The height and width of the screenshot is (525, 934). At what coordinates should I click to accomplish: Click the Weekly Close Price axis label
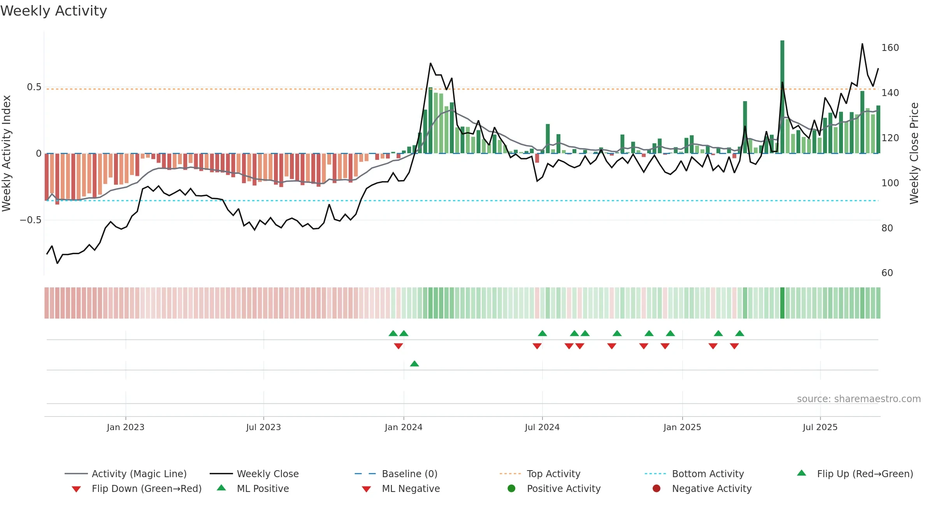[x=914, y=153]
